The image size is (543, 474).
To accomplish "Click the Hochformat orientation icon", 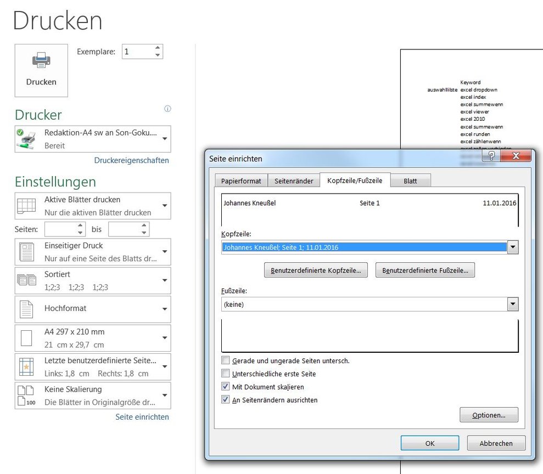I will [x=26, y=309].
